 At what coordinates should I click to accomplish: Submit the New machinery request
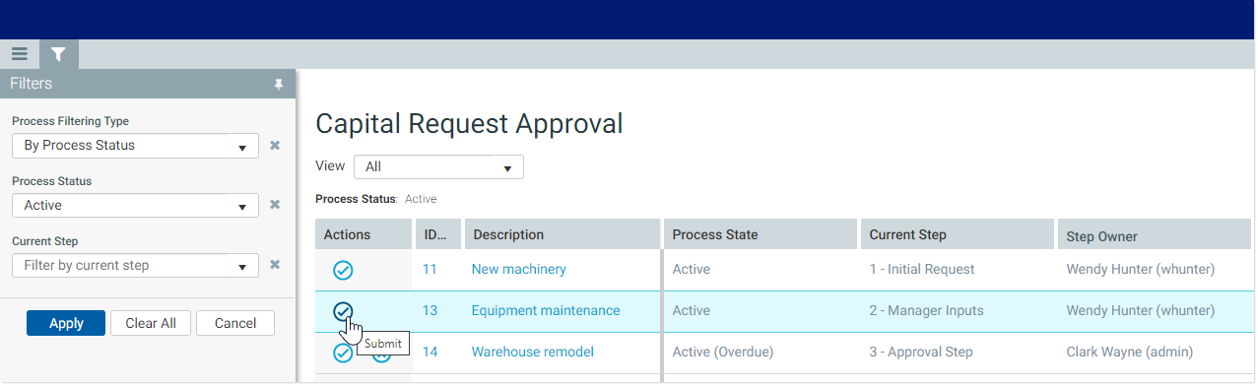tap(343, 270)
